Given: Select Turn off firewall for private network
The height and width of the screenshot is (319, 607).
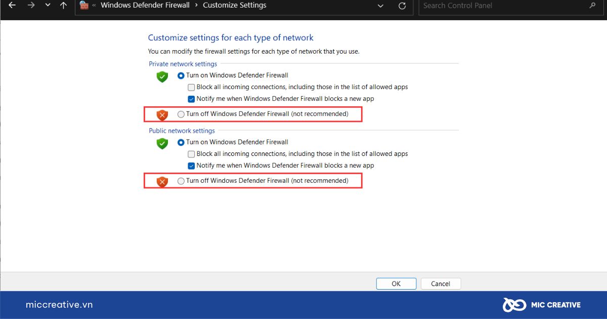Looking at the screenshot, I should pos(181,114).
